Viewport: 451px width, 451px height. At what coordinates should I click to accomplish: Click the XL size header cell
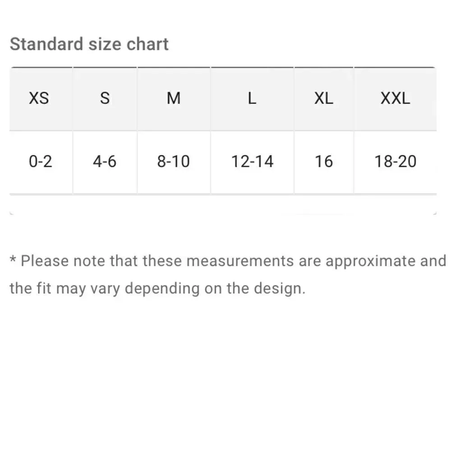pyautogui.click(x=324, y=99)
